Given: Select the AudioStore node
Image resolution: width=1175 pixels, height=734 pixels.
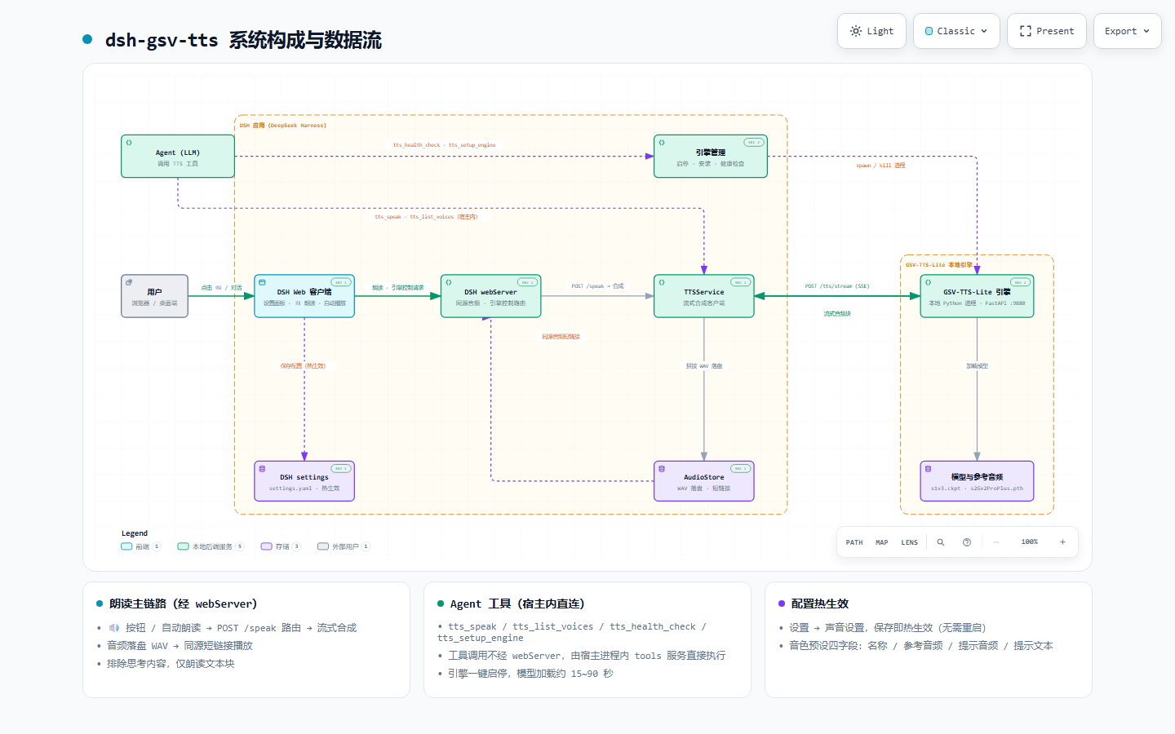Looking at the screenshot, I should click(x=704, y=481).
